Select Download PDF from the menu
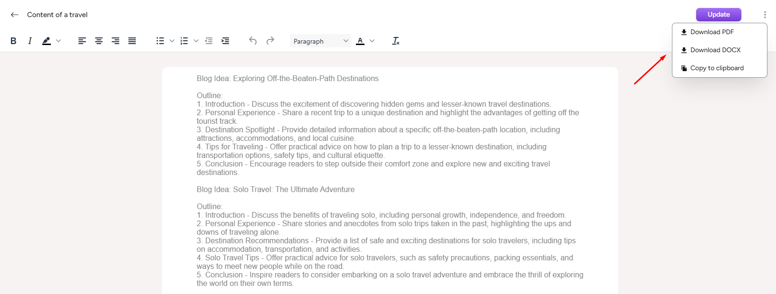 pyautogui.click(x=712, y=32)
